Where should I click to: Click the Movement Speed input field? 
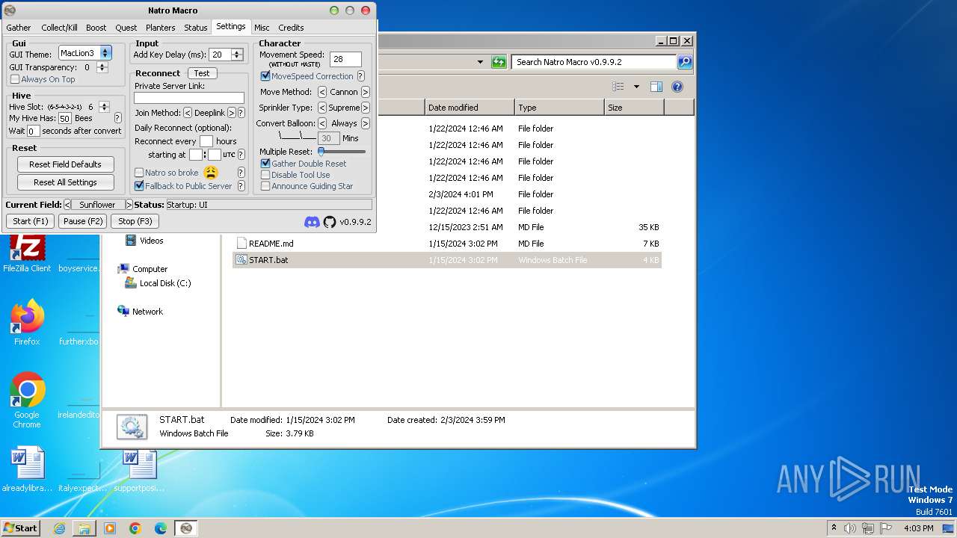345,59
